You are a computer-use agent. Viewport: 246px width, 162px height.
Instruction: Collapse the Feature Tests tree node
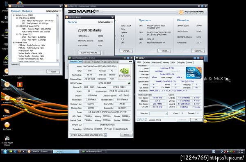point(14,43)
